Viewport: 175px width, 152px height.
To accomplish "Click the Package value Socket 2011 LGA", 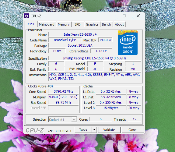I will tap(80, 45).
